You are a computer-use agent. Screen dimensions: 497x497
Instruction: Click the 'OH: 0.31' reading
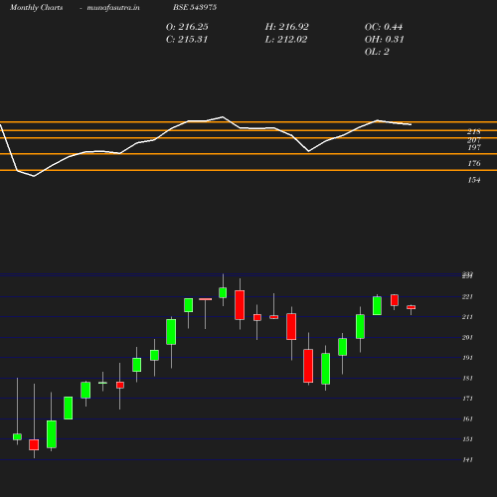(385, 40)
